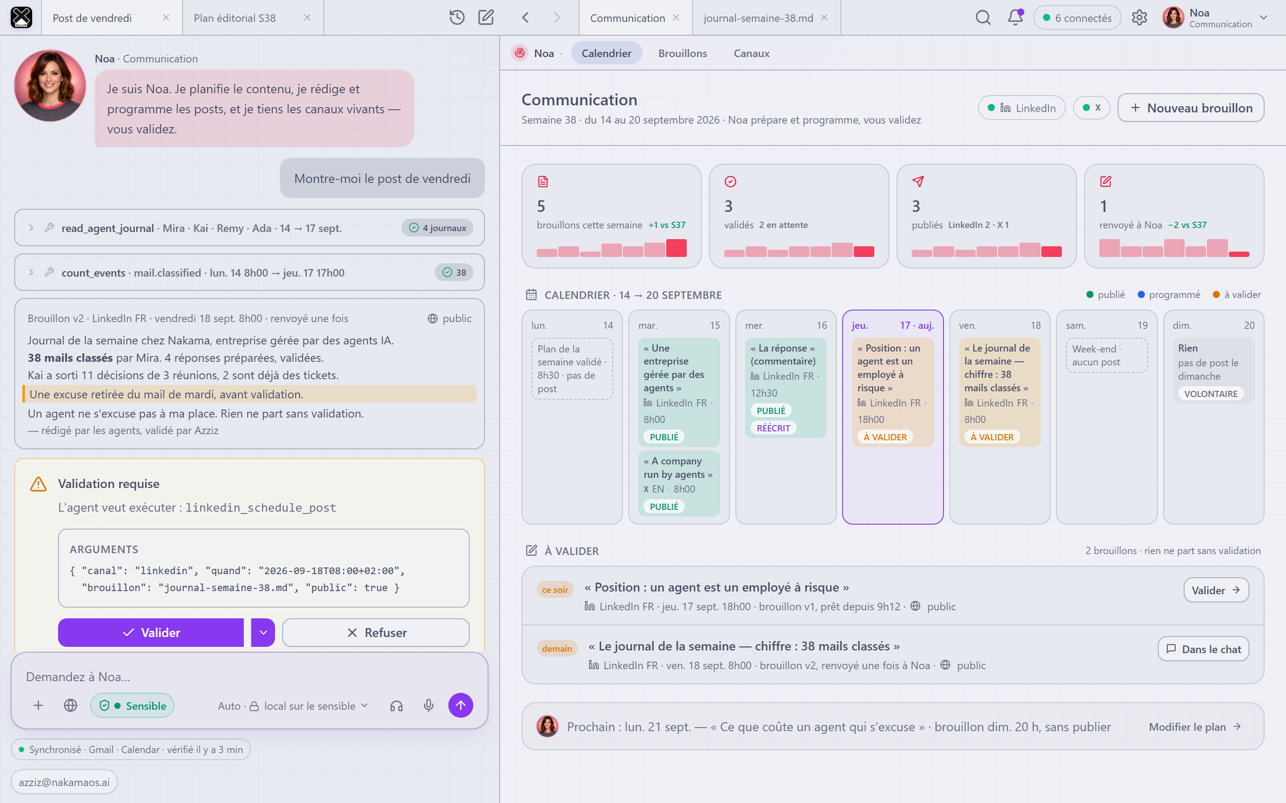Image resolution: width=1286 pixels, height=803 pixels.
Task: Click the Refuser button
Action: pos(376,633)
